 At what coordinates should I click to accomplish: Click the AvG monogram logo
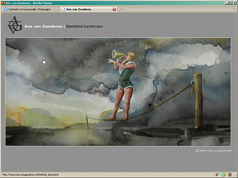(15, 25)
